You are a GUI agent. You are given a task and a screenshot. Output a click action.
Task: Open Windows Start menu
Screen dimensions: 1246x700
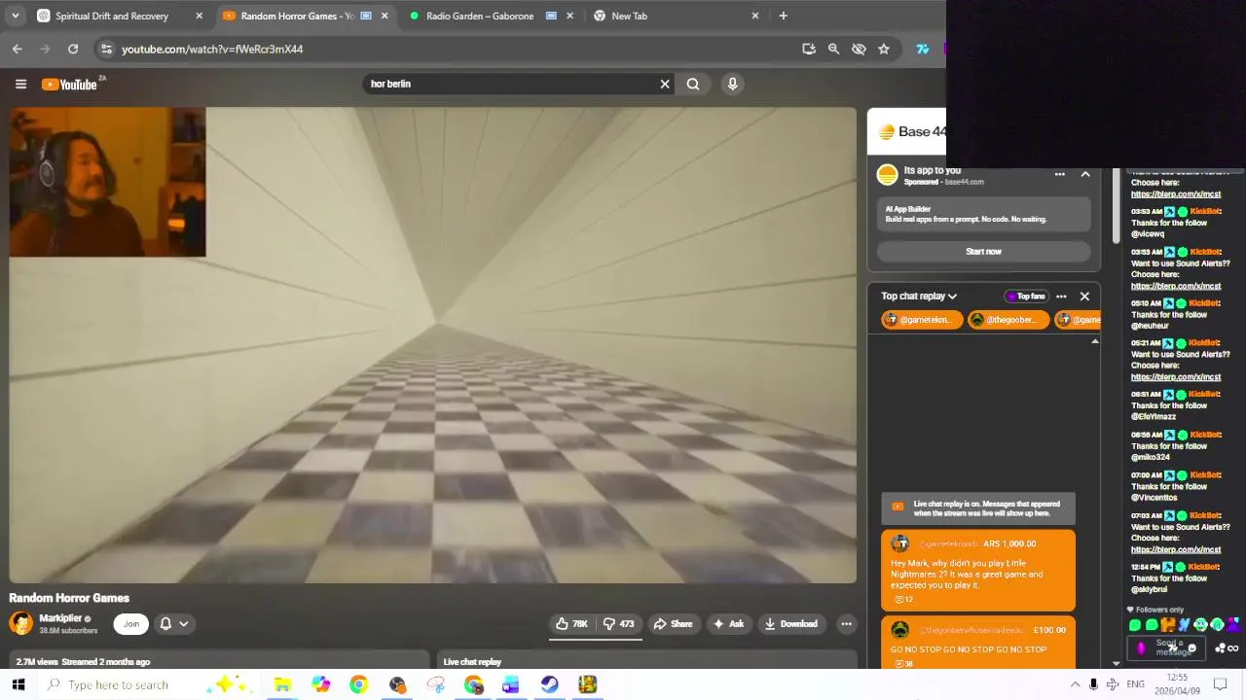click(18, 684)
